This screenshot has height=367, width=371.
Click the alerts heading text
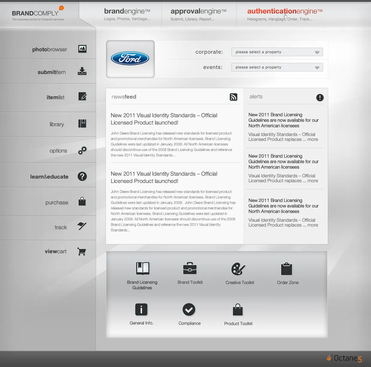tap(256, 96)
